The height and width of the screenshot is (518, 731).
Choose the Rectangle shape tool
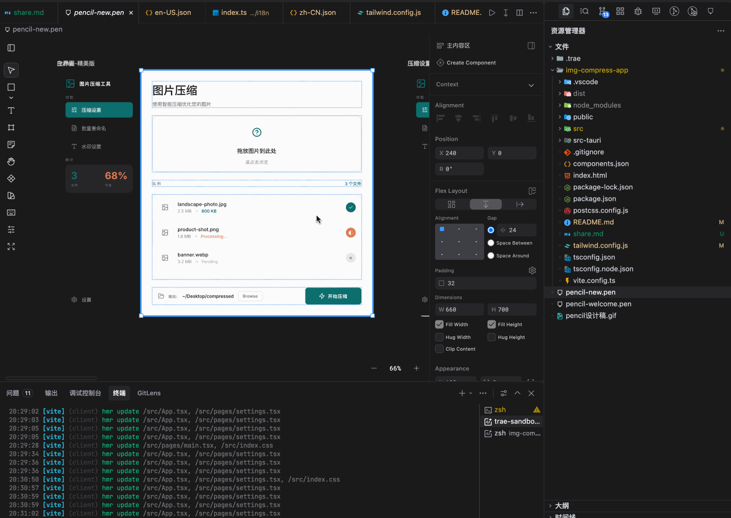(11, 87)
